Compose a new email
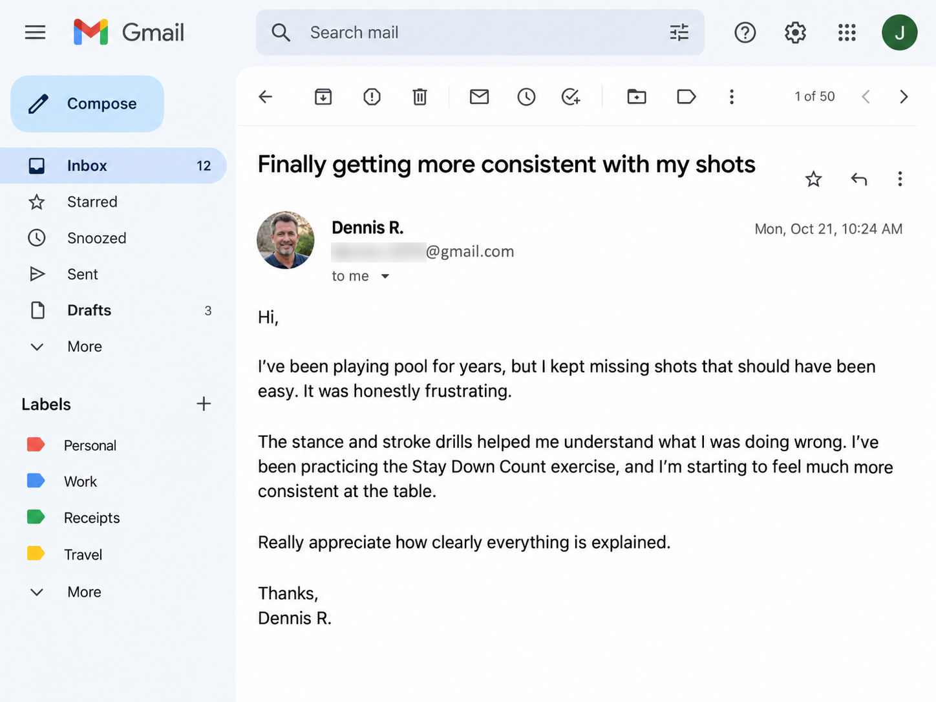This screenshot has width=936, height=702. [87, 104]
